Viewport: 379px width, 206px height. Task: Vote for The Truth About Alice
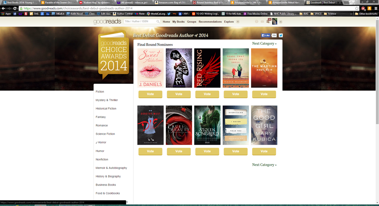click(x=179, y=94)
